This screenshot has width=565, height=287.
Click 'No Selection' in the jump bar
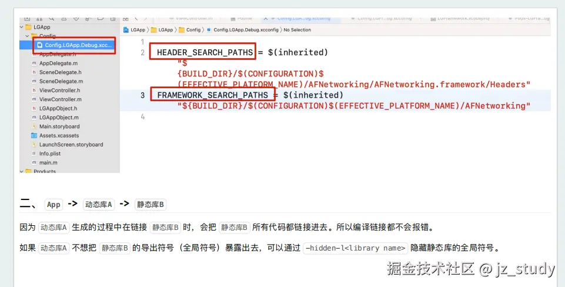[297, 30]
